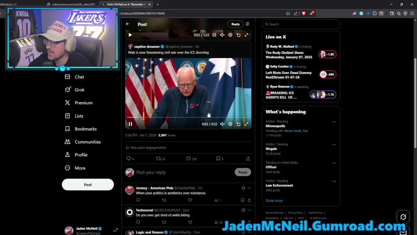Screen dimensions: 417x235
Task: Open Grok in sidebar
Action: [x=75, y=90]
